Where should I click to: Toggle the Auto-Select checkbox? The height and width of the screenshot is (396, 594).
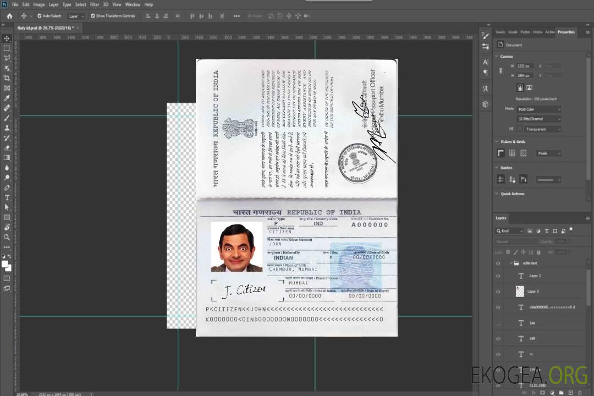(x=40, y=16)
